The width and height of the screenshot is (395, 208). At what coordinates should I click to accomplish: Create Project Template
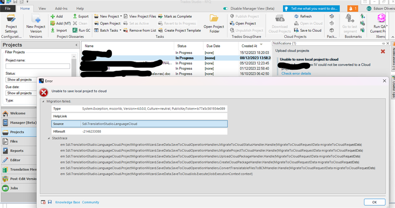[x=180, y=31]
